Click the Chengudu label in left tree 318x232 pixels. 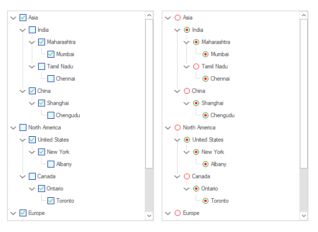click(x=68, y=115)
